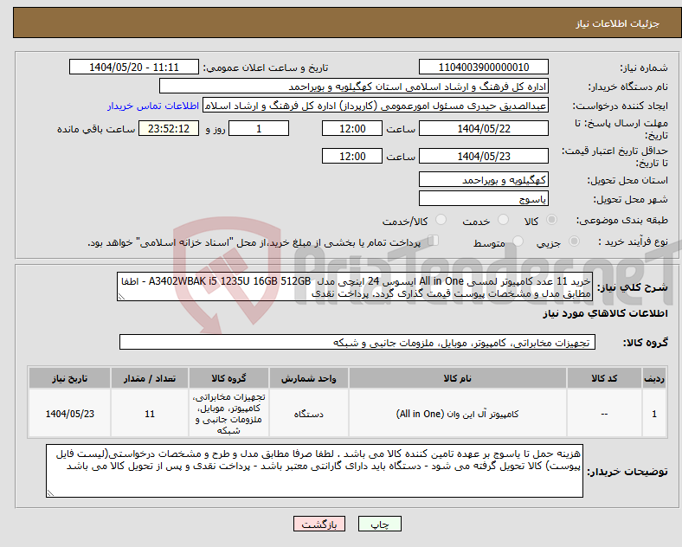Click the واحد شمارش column header
This screenshot has height=547, width=682.
(308, 378)
